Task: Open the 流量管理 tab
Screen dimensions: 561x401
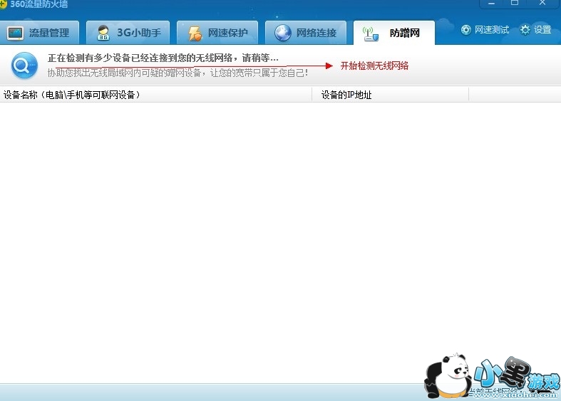Action: tap(39, 33)
